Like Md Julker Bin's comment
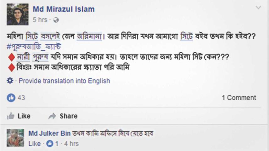Viewport: 269px width, 151px height. pyautogui.click(x=35, y=144)
